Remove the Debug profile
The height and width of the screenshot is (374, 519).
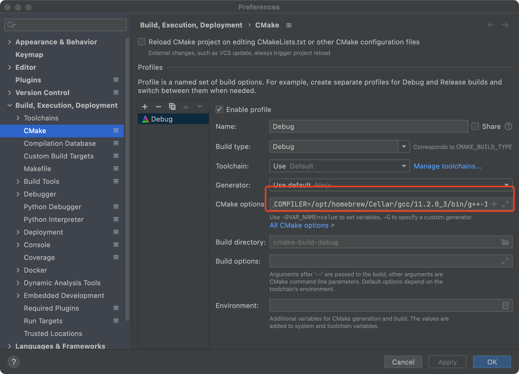[x=158, y=106]
